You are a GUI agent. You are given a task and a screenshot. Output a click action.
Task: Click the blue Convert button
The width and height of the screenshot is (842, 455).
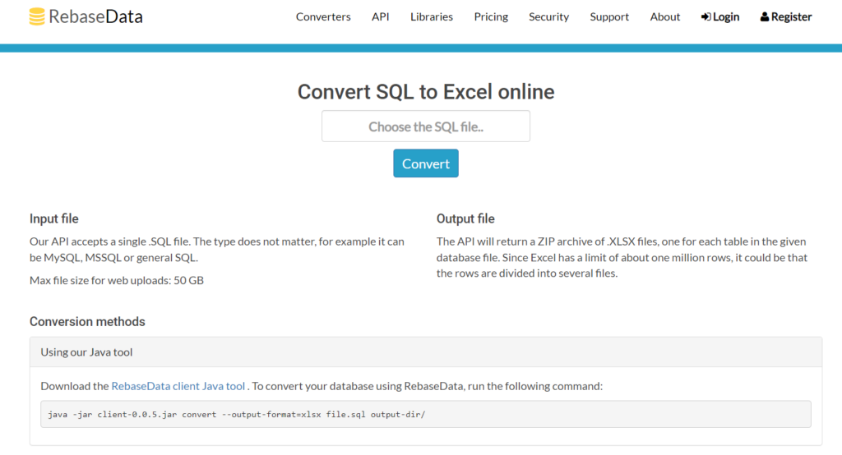point(426,163)
